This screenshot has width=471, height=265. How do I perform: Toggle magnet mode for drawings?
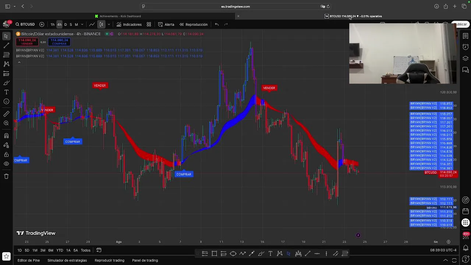[6, 136]
